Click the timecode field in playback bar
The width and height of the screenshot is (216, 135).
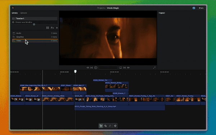pyautogui.click(x=108, y=68)
